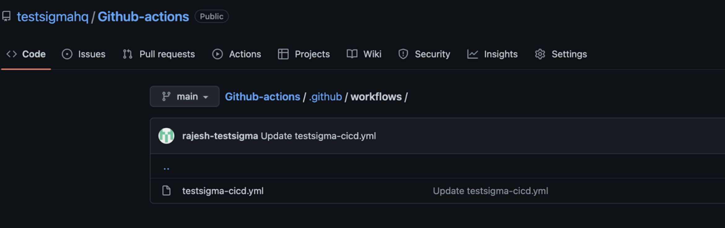Image resolution: width=725 pixels, height=228 pixels.
Task: Click the file icon for testsigma-cicd.yml
Action: [x=166, y=191]
